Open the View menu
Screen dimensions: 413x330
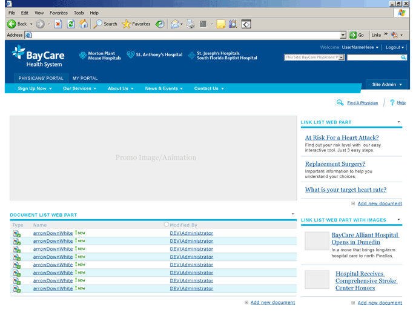click(39, 13)
